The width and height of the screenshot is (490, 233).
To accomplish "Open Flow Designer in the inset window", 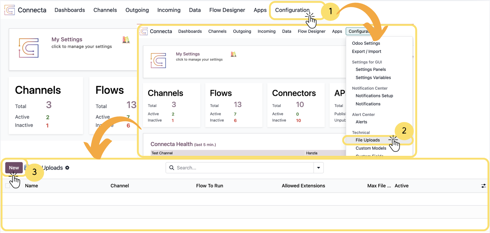I will point(312,31).
